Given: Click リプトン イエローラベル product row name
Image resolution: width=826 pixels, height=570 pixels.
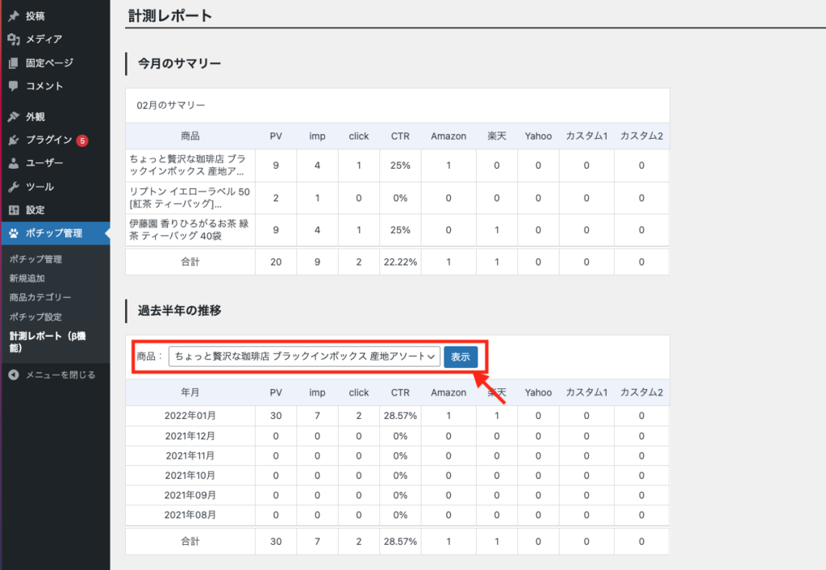Looking at the screenshot, I should pos(190,198).
